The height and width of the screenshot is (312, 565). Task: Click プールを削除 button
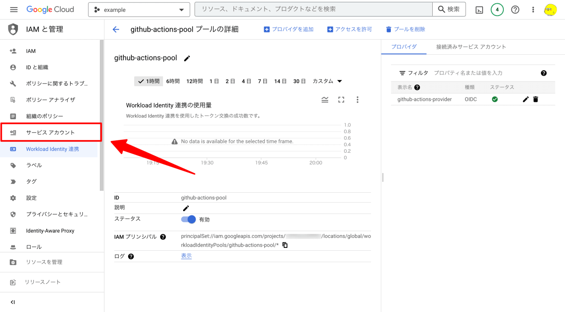click(405, 29)
